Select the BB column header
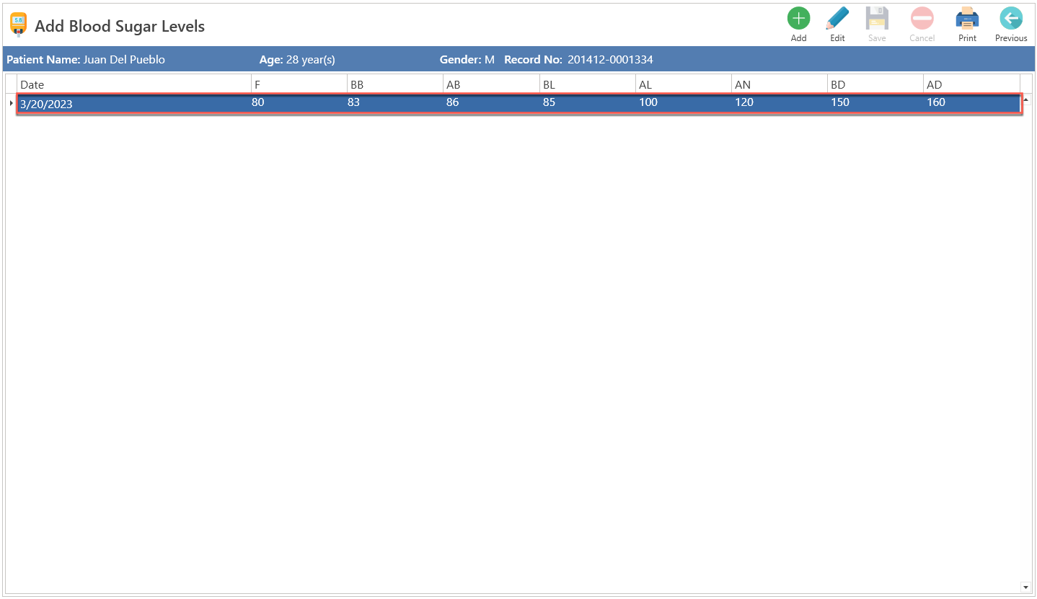Screen dimensions: 1037x599 pyautogui.click(x=395, y=84)
